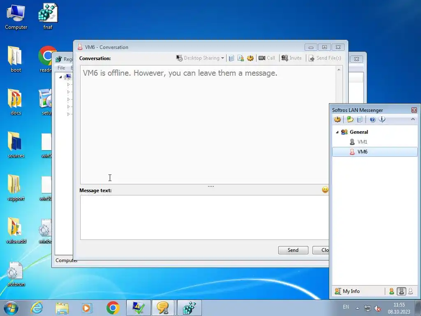Focus the Message text input box
Image resolution: width=421 pixels, height=316 pixels.
coord(205,217)
